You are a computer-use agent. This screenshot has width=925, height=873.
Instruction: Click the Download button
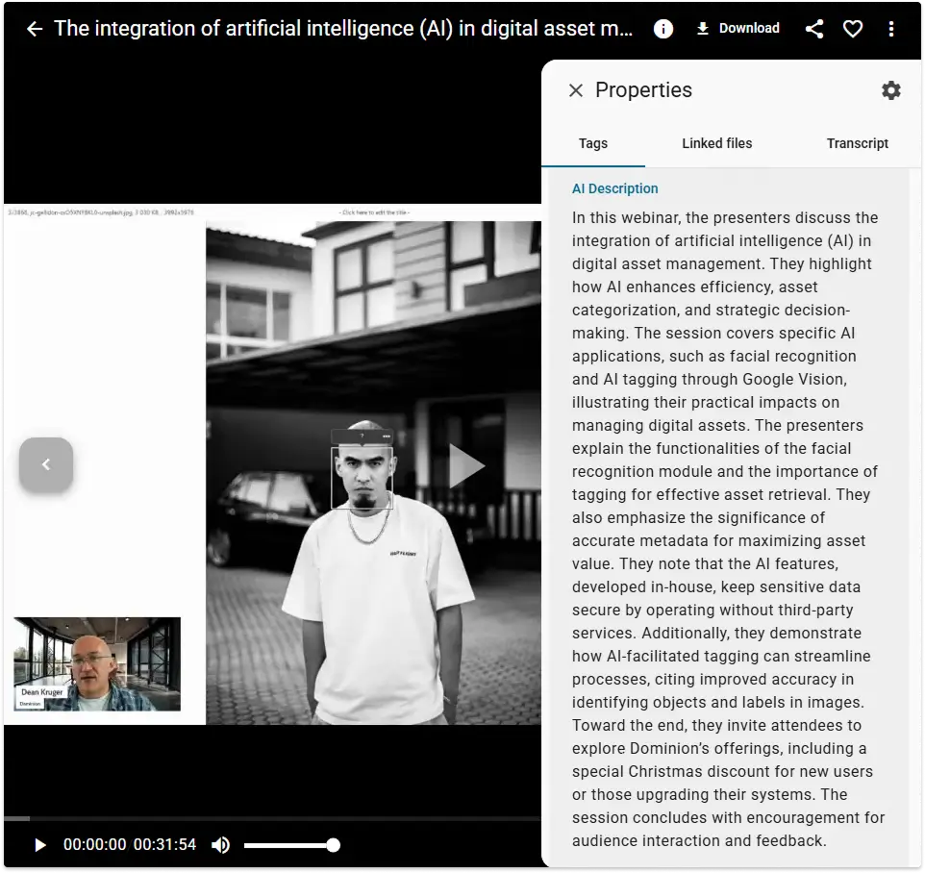737,29
